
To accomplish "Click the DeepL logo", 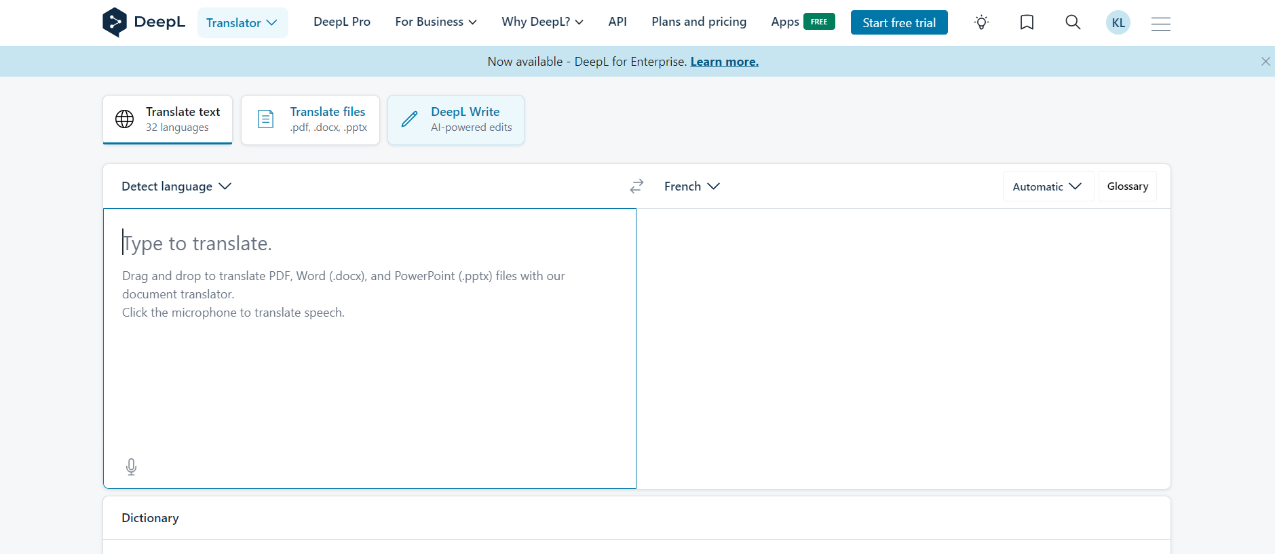I will 143,22.
